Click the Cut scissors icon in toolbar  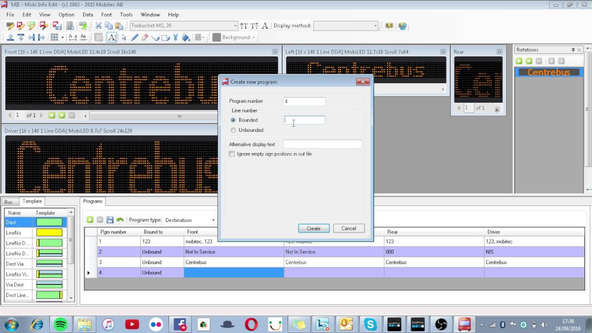[x=99, y=26]
